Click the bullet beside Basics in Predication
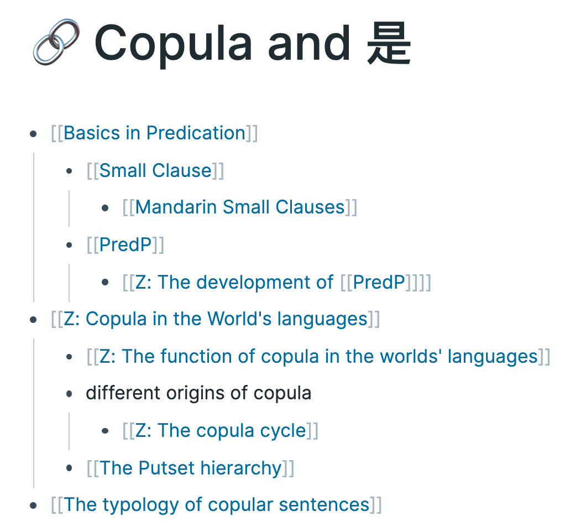The height and width of the screenshot is (532, 586). pos(33,133)
